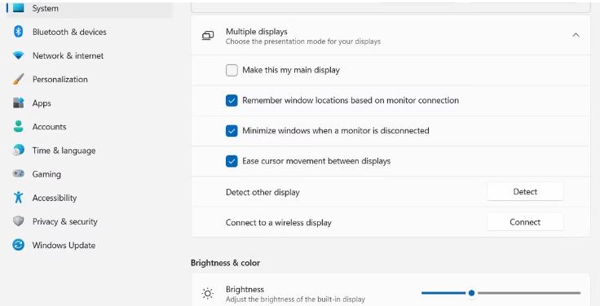Click the Bluetooth icon in sidebar
This screenshot has width=600, height=306.
tap(19, 32)
